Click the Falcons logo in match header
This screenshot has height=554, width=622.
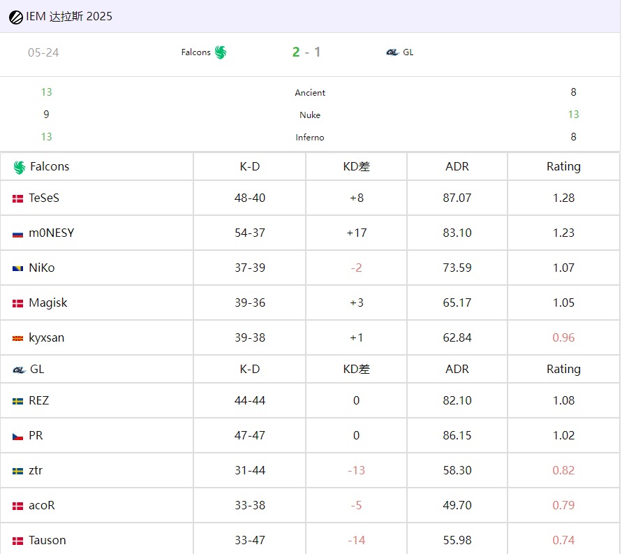point(221,52)
